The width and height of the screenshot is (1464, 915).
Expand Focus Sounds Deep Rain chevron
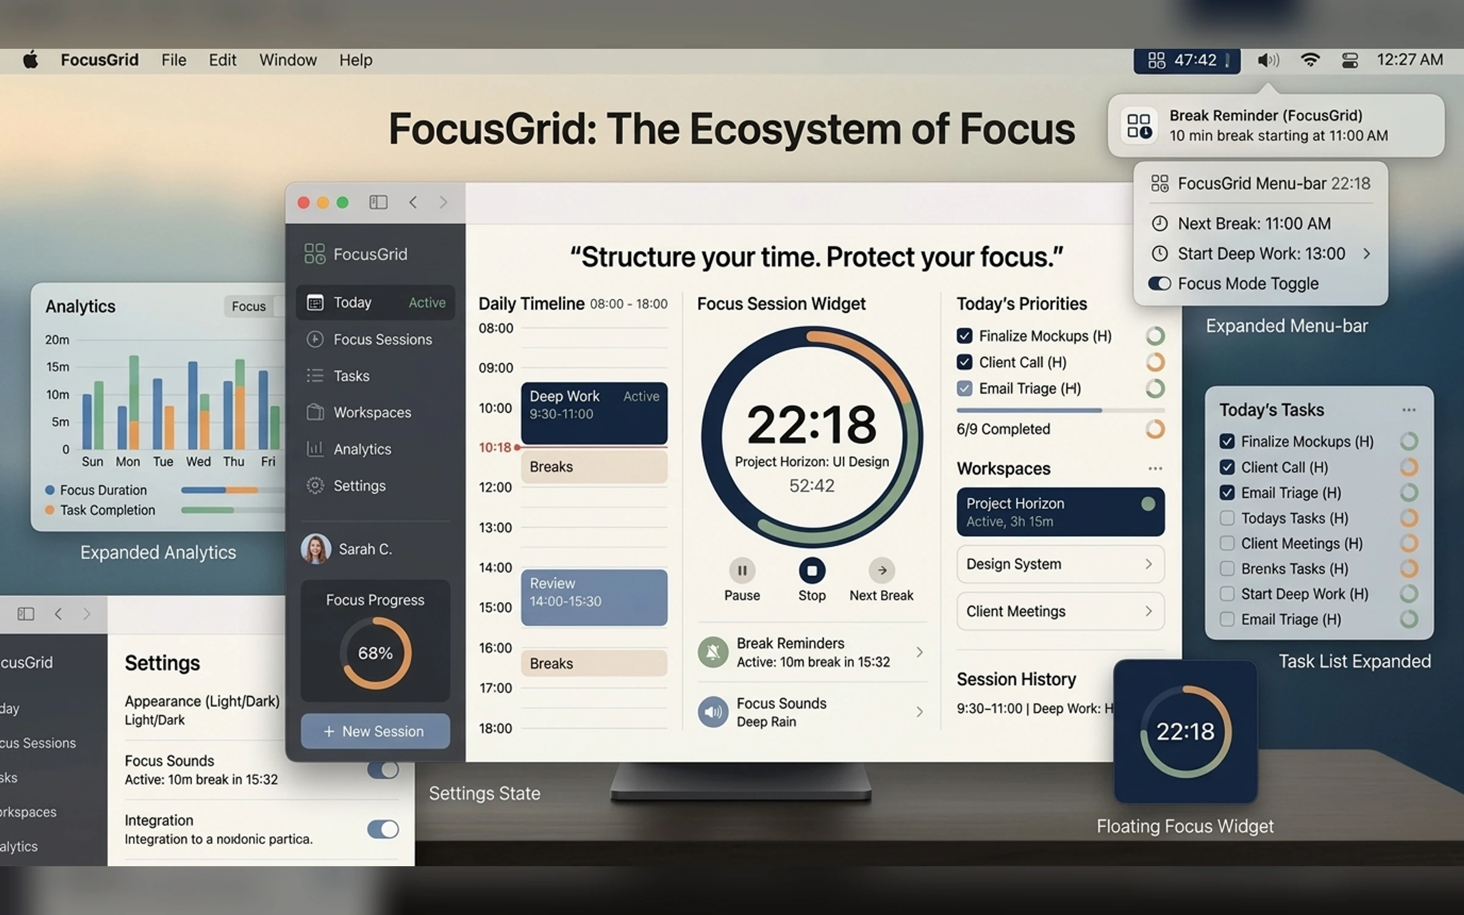click(x=919, y=712)
